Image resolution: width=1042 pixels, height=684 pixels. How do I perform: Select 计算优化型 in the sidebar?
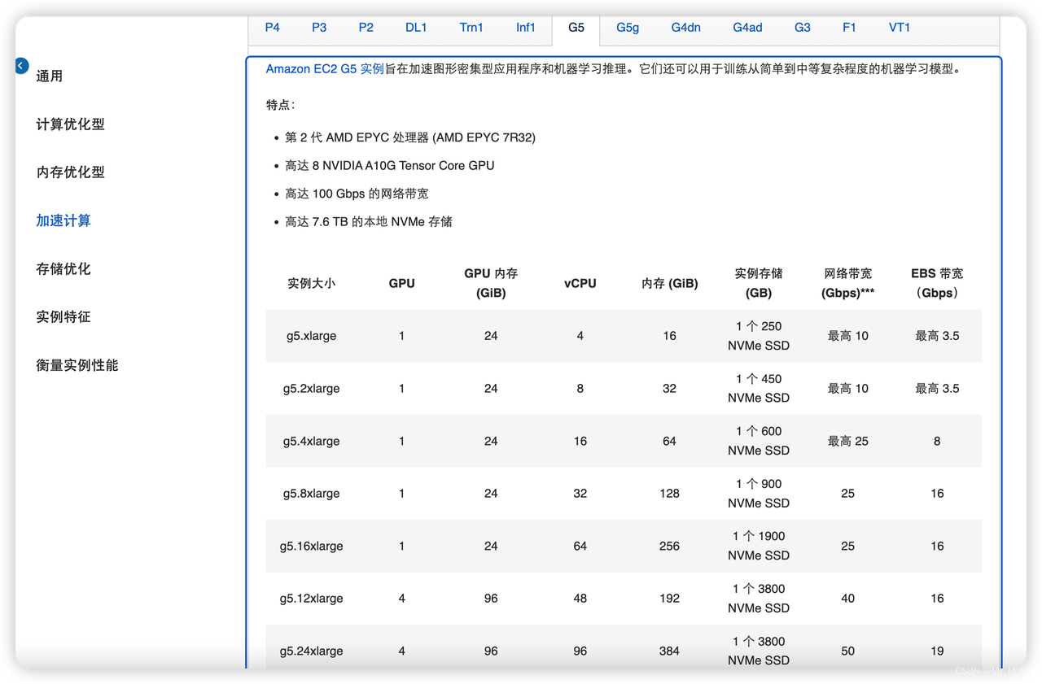click(70, 124)
